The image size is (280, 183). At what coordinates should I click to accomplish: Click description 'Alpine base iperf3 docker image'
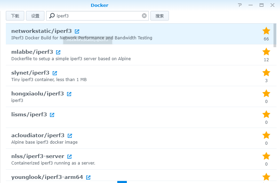44,142
